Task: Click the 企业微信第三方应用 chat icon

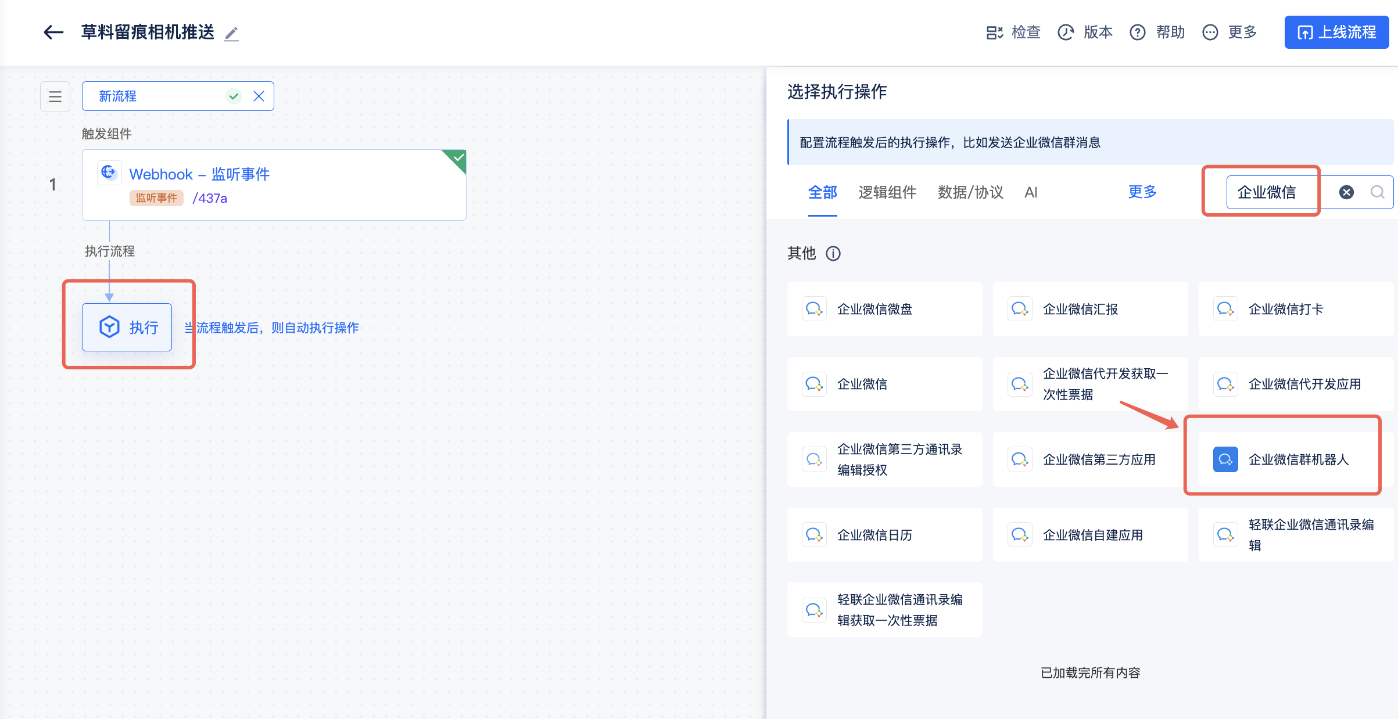Action: [x=1020, y=459]
